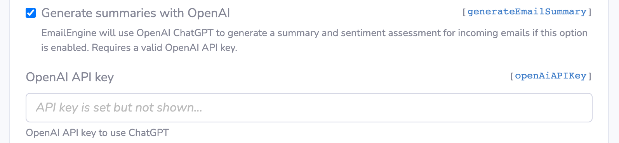This screenshot has width=619, height=143.
Task: Focus the OpenAI API key input field
Action: tap(309, 108)
